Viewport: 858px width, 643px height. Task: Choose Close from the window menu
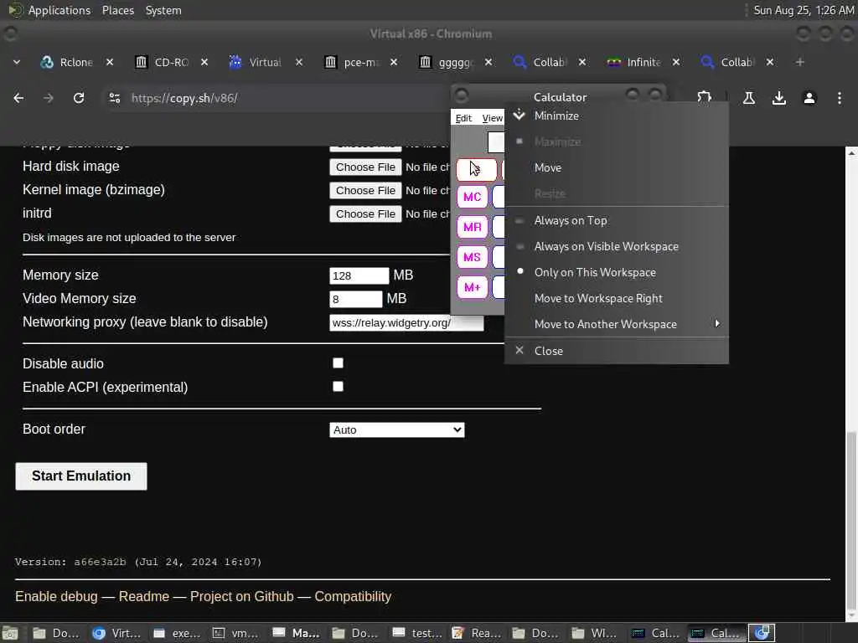pos(616,351)
